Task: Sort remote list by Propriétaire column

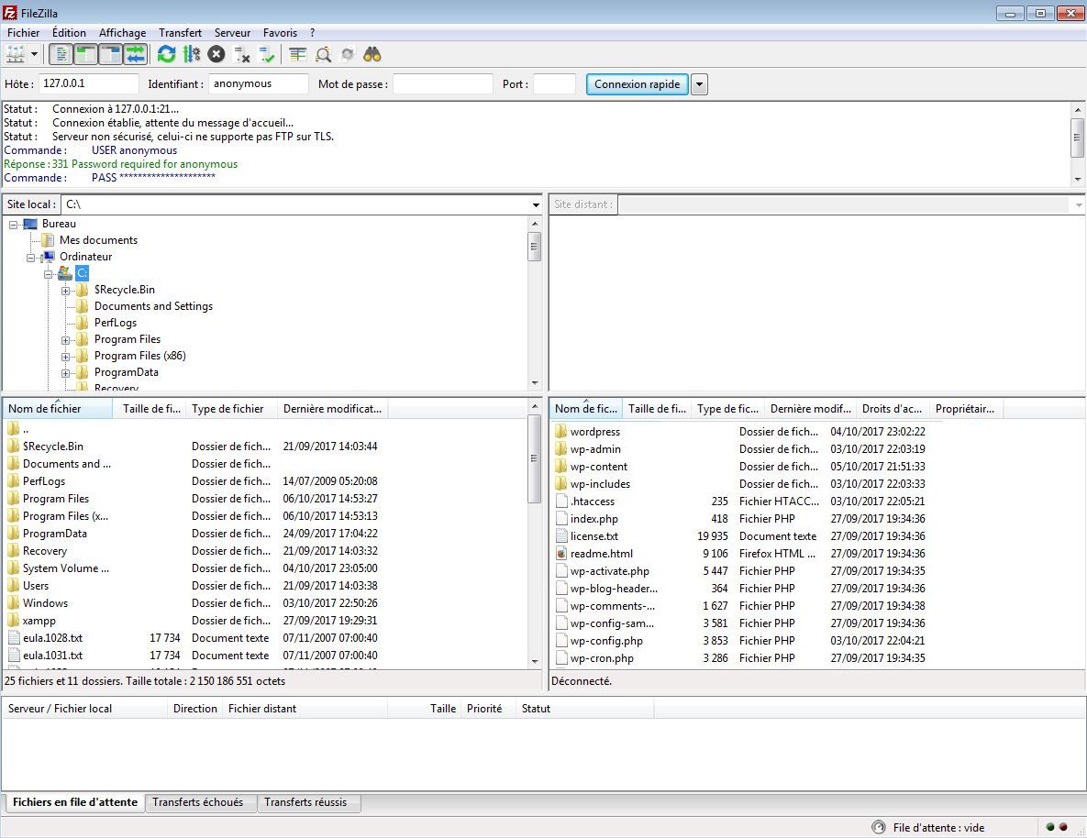Action: (965, 409)
